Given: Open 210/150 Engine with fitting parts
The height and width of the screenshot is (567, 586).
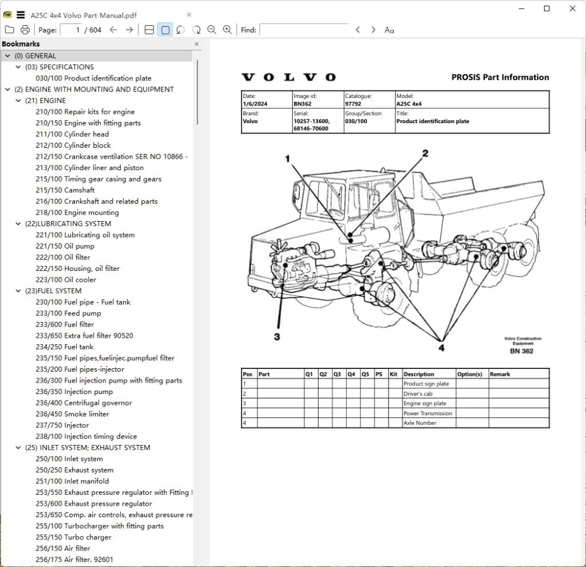Looking at the screenshot, I should 88,123.
